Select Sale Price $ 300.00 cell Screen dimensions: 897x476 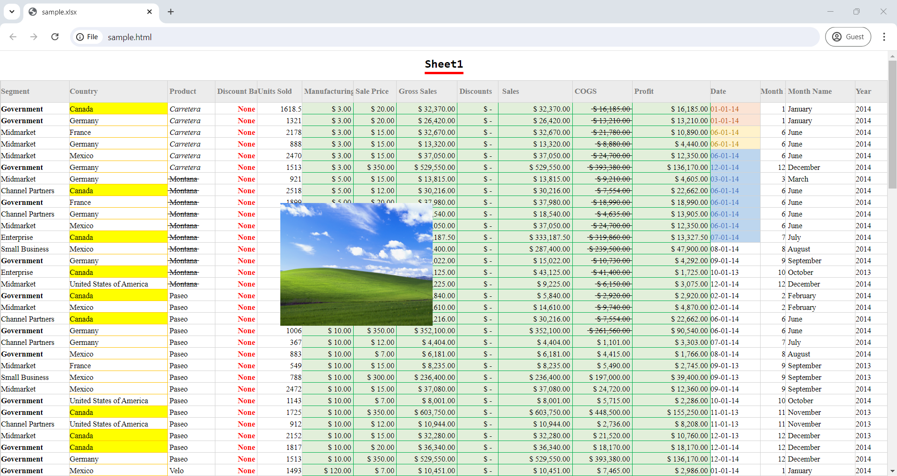click(375, 377)
